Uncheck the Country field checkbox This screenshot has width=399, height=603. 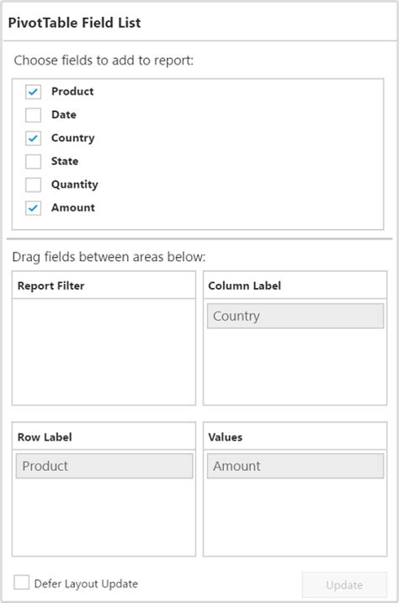(x=33, y=138)
